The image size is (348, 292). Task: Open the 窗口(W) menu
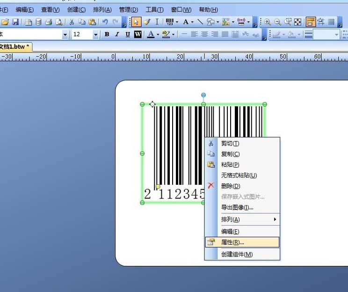click(181, 9)
